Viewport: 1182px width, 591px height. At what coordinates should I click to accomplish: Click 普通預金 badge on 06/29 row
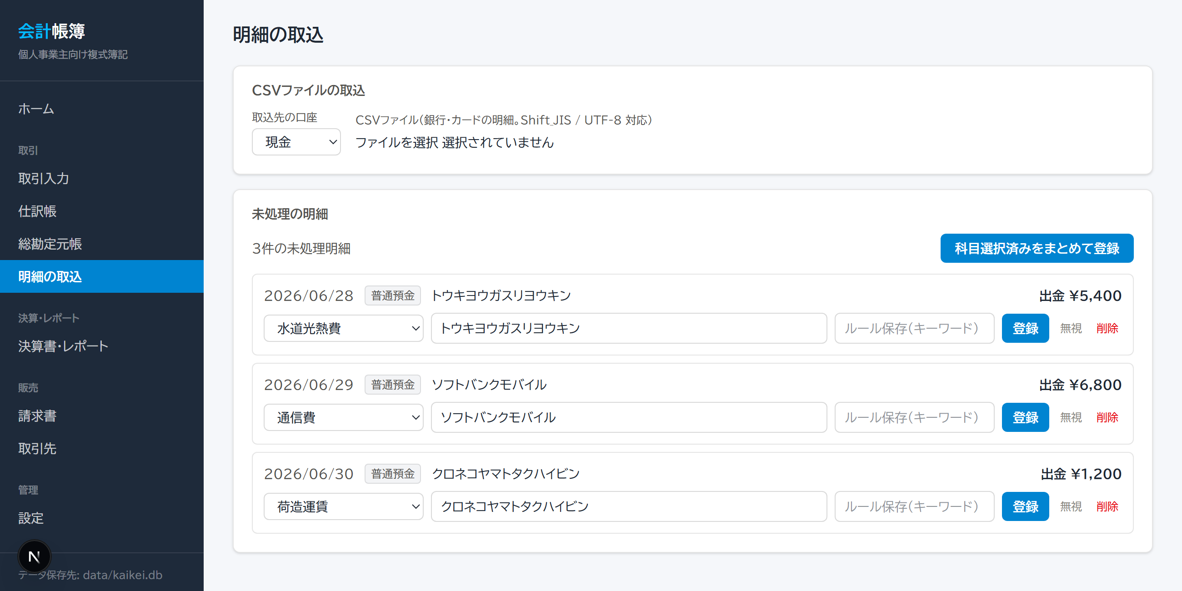pos(393,385)
